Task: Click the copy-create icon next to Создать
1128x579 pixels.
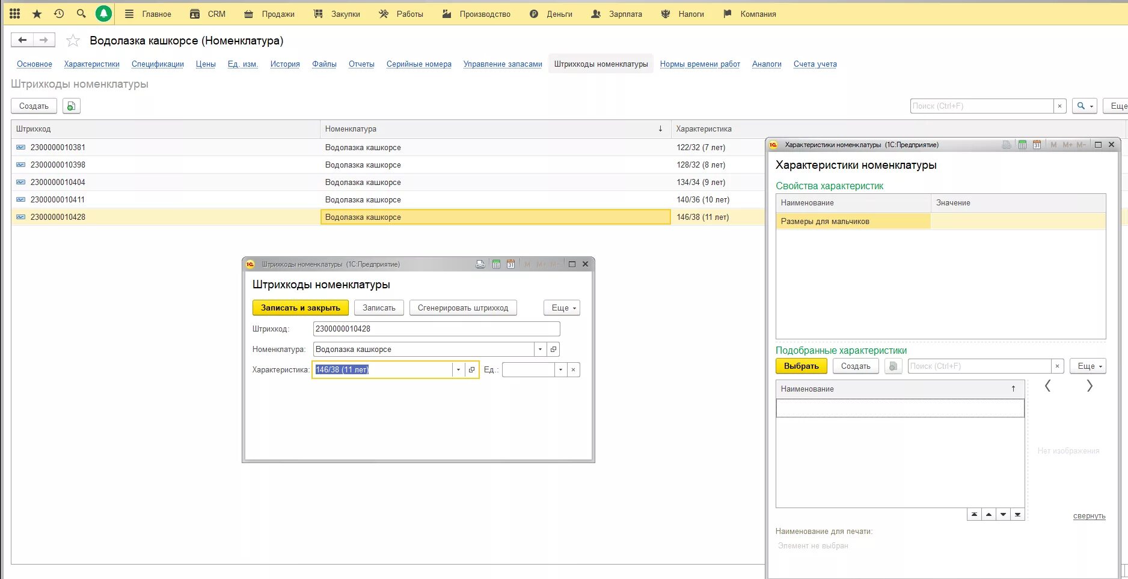Action: pyautogui.click(x=71, y=106)
